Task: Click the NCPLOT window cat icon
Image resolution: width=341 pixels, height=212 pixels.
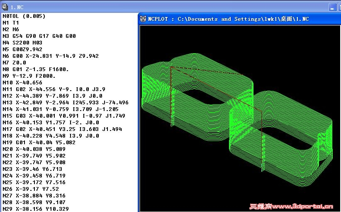Action: tap(143, 19)
